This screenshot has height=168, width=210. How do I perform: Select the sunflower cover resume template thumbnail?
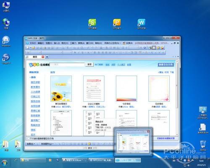(x=61, y=89)
